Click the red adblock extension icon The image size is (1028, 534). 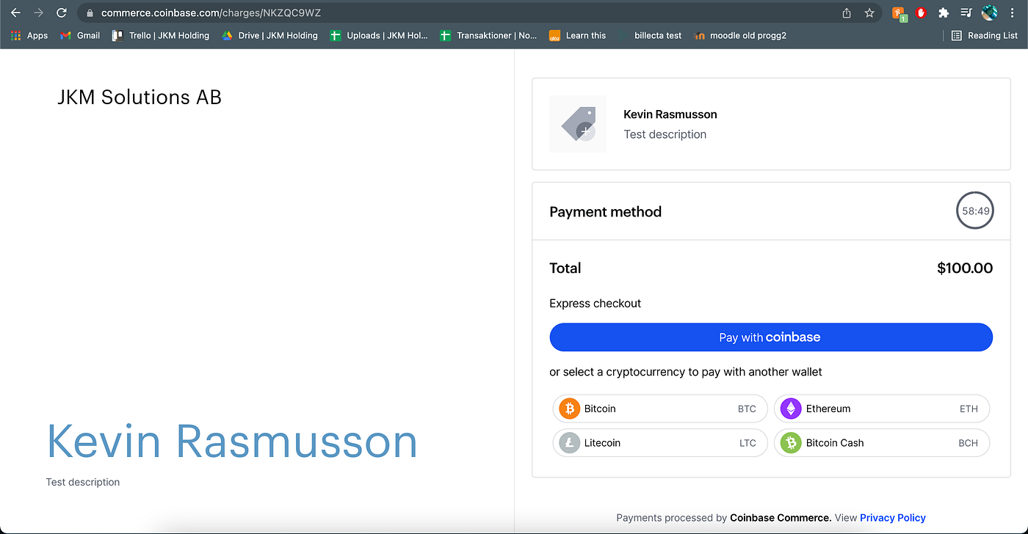tap(921, 13)
